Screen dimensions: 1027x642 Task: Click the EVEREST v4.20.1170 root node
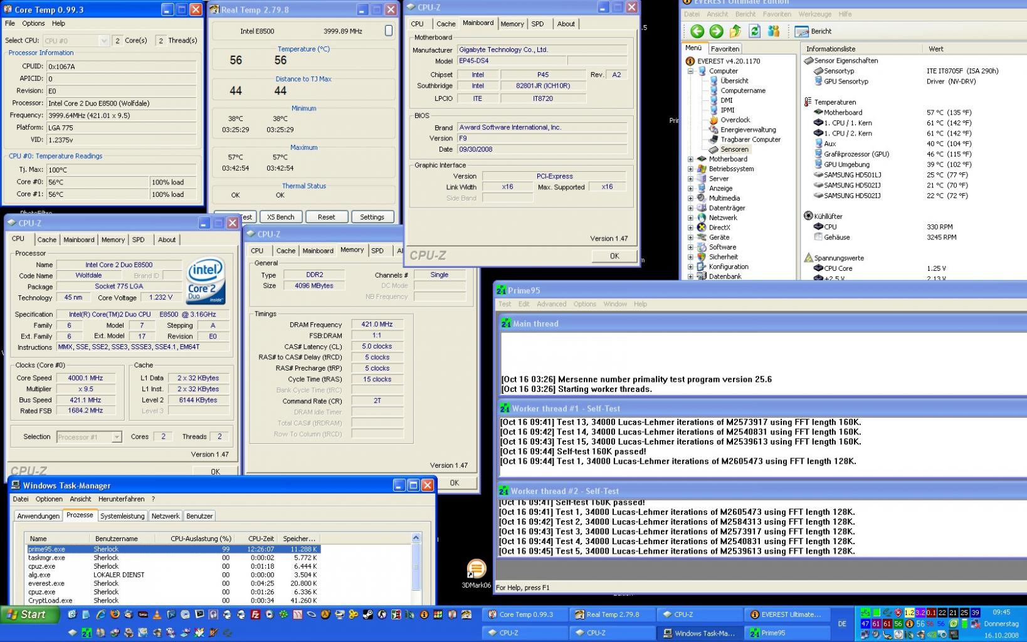pyautogui.click(x=723, y=61)
